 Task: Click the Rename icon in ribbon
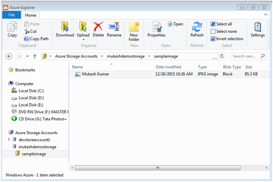(114, 26)
